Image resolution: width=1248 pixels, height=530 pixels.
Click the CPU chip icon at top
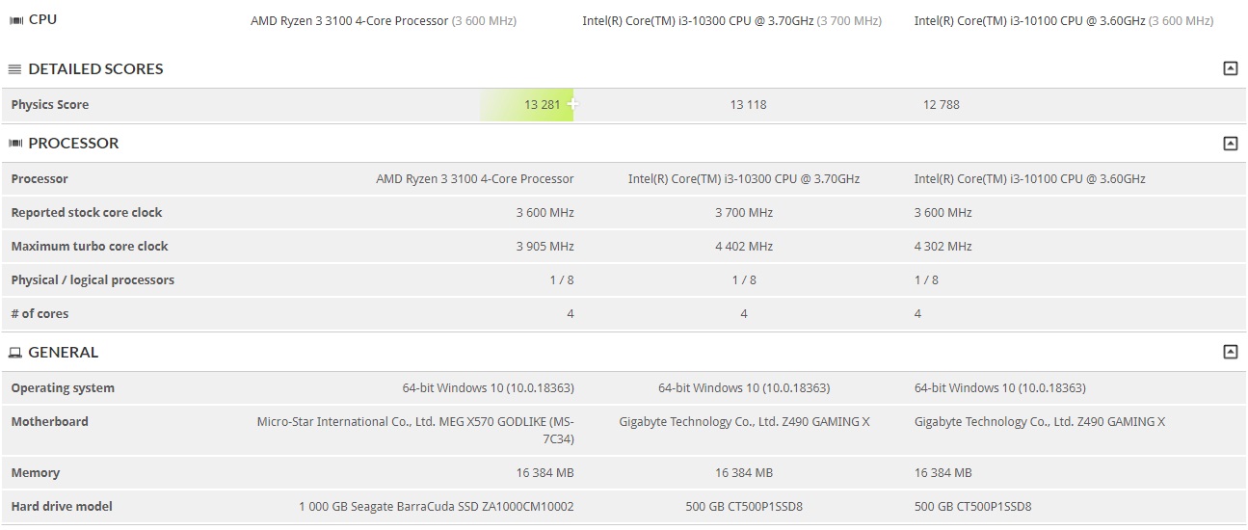pyautogui.click(x=15, y=20)
